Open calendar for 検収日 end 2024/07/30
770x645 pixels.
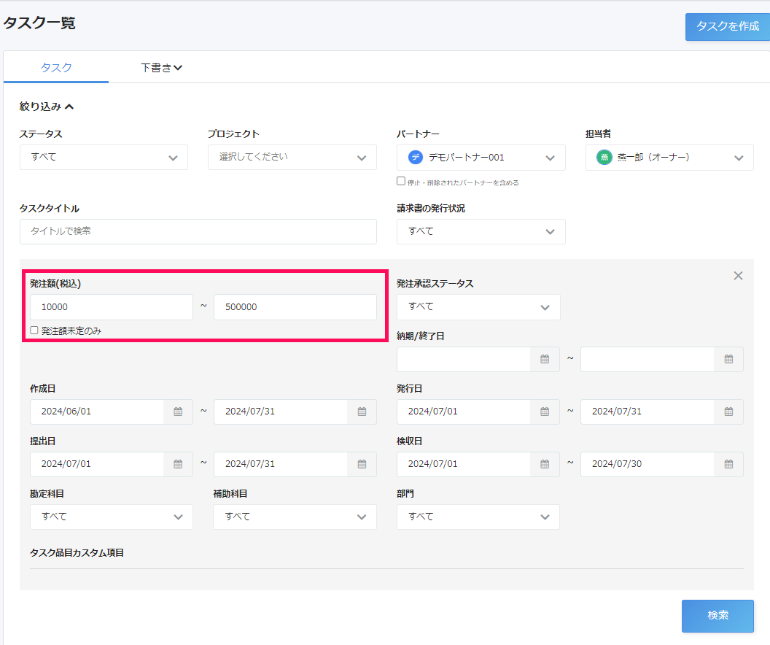(728, 464)
